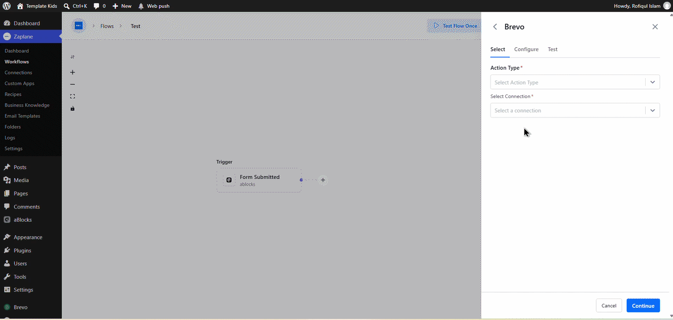This screenshot has width=673, height=320.
Task: Add a step after trigger with plus
Action: [x=323, y=180]
